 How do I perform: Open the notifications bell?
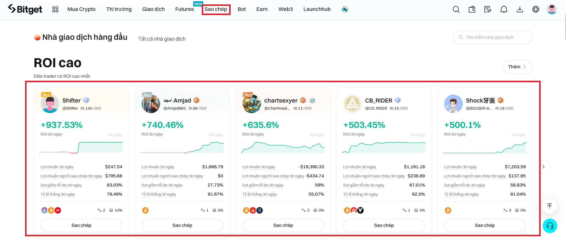click(x=504, y=9)
